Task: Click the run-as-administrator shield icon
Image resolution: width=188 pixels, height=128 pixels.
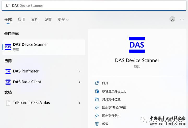Action: [97, 91]
